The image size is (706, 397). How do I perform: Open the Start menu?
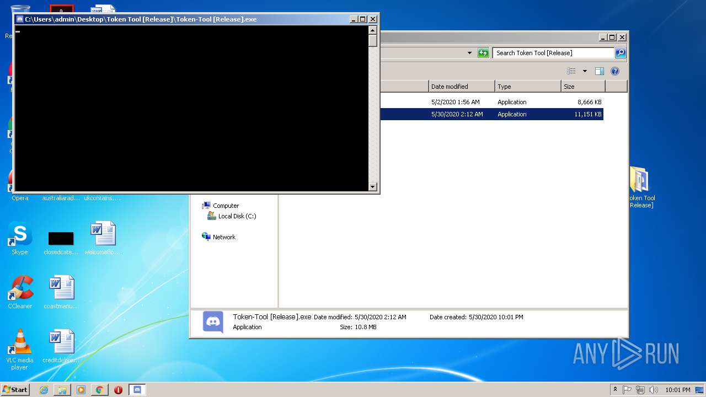15,389
